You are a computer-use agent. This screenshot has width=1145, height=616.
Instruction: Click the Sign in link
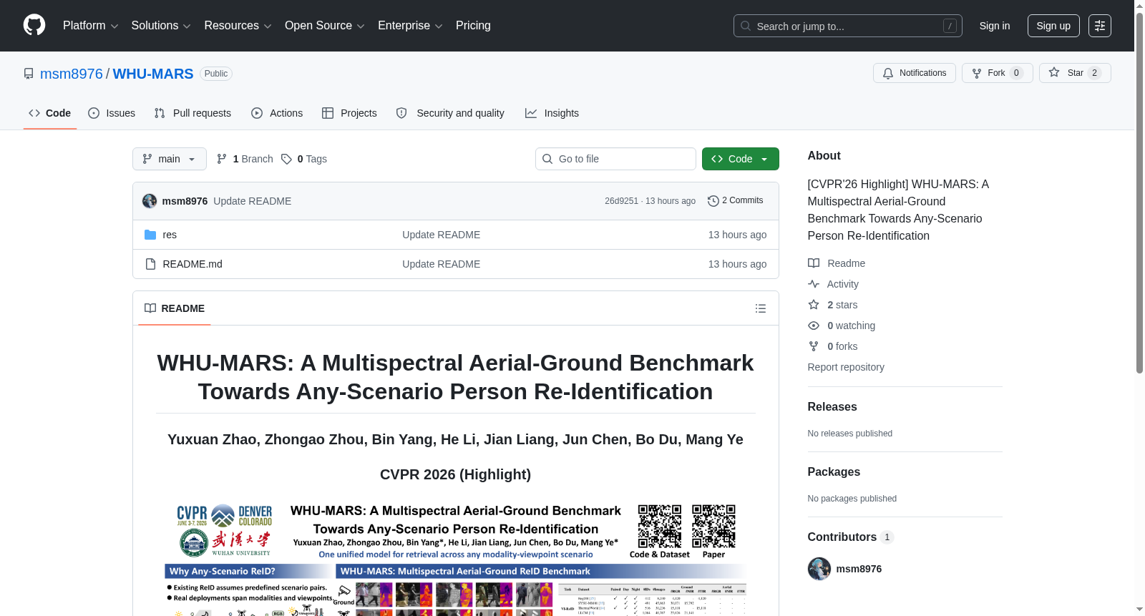[x=995, y=26]
